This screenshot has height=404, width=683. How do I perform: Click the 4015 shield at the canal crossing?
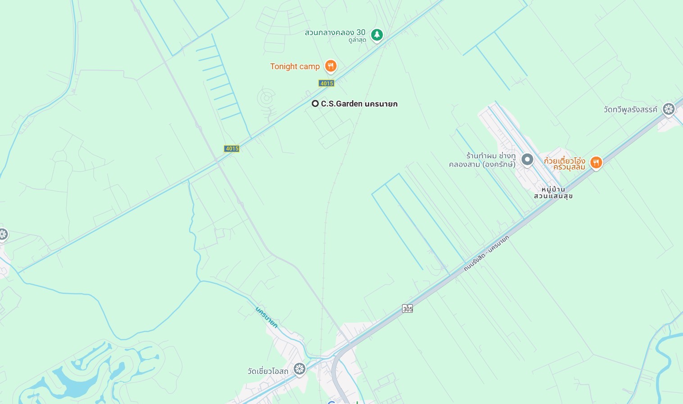click(x=232, y=148)
